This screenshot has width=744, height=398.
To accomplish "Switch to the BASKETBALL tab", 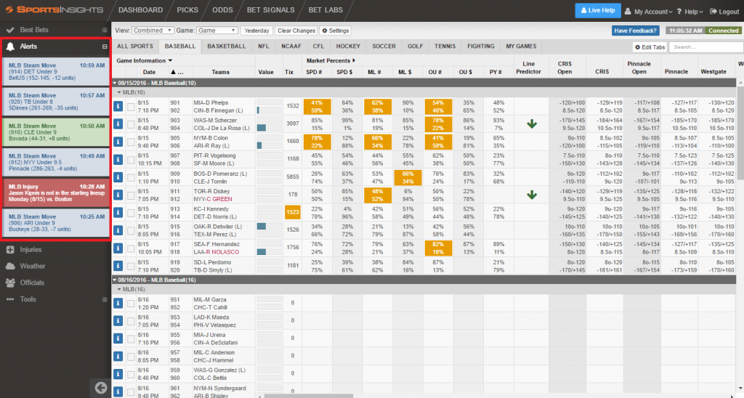I will pyautogui.click(x=227, y=46).
